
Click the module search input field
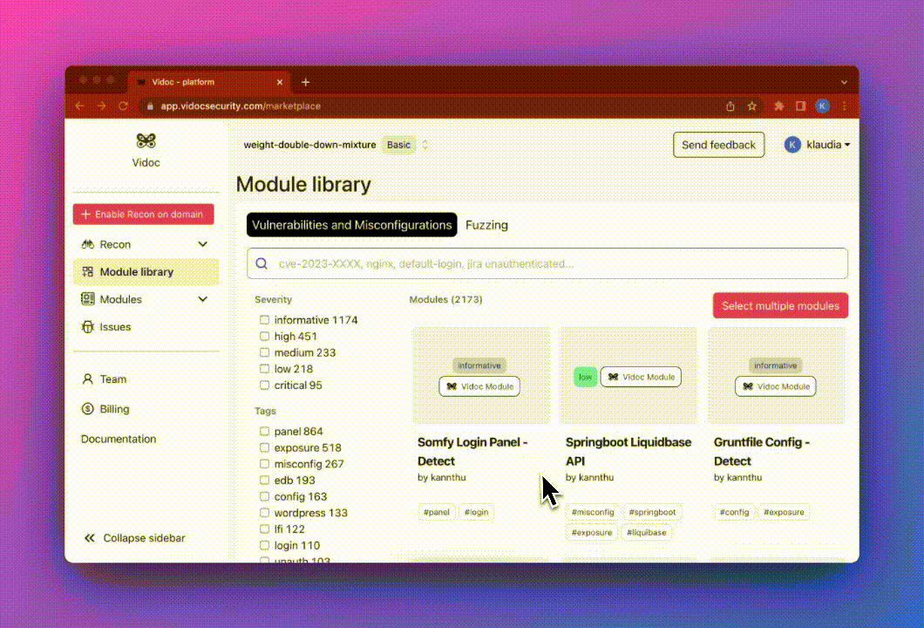point(547,263)
